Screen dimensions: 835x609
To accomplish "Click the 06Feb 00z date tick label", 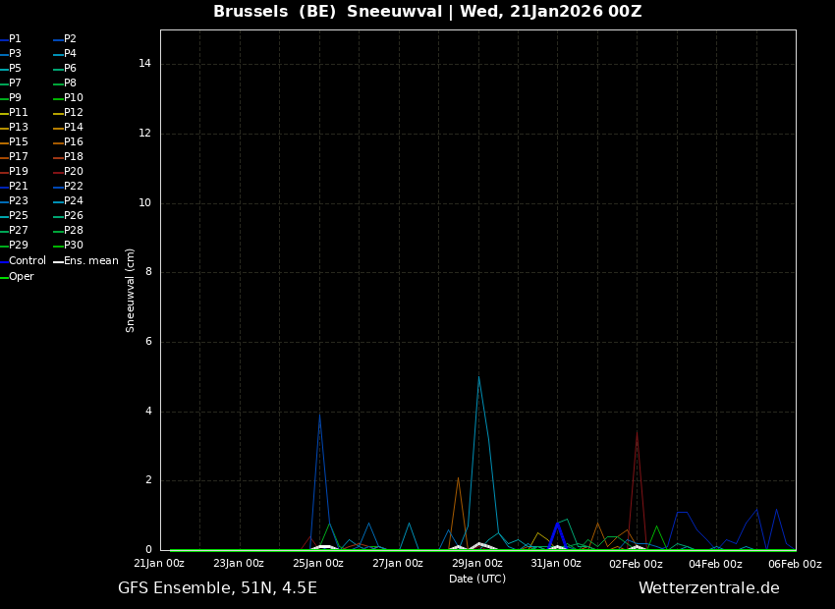I will point(795,564).
